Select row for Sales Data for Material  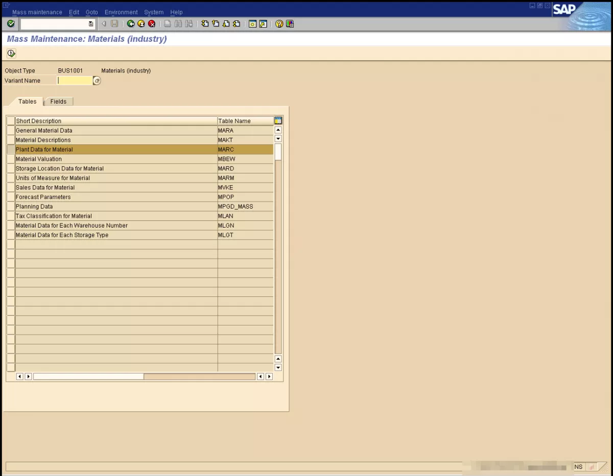[11, 188]
